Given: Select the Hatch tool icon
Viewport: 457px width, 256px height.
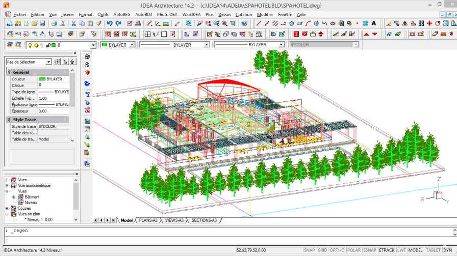Looking at the screenshot, I should click(x=366, y=23).
